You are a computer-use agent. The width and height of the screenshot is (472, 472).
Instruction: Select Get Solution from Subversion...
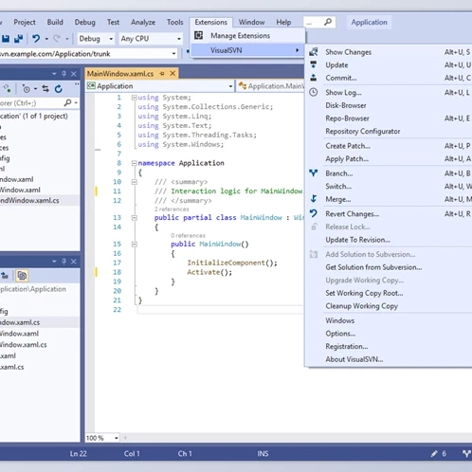point(373,267)
